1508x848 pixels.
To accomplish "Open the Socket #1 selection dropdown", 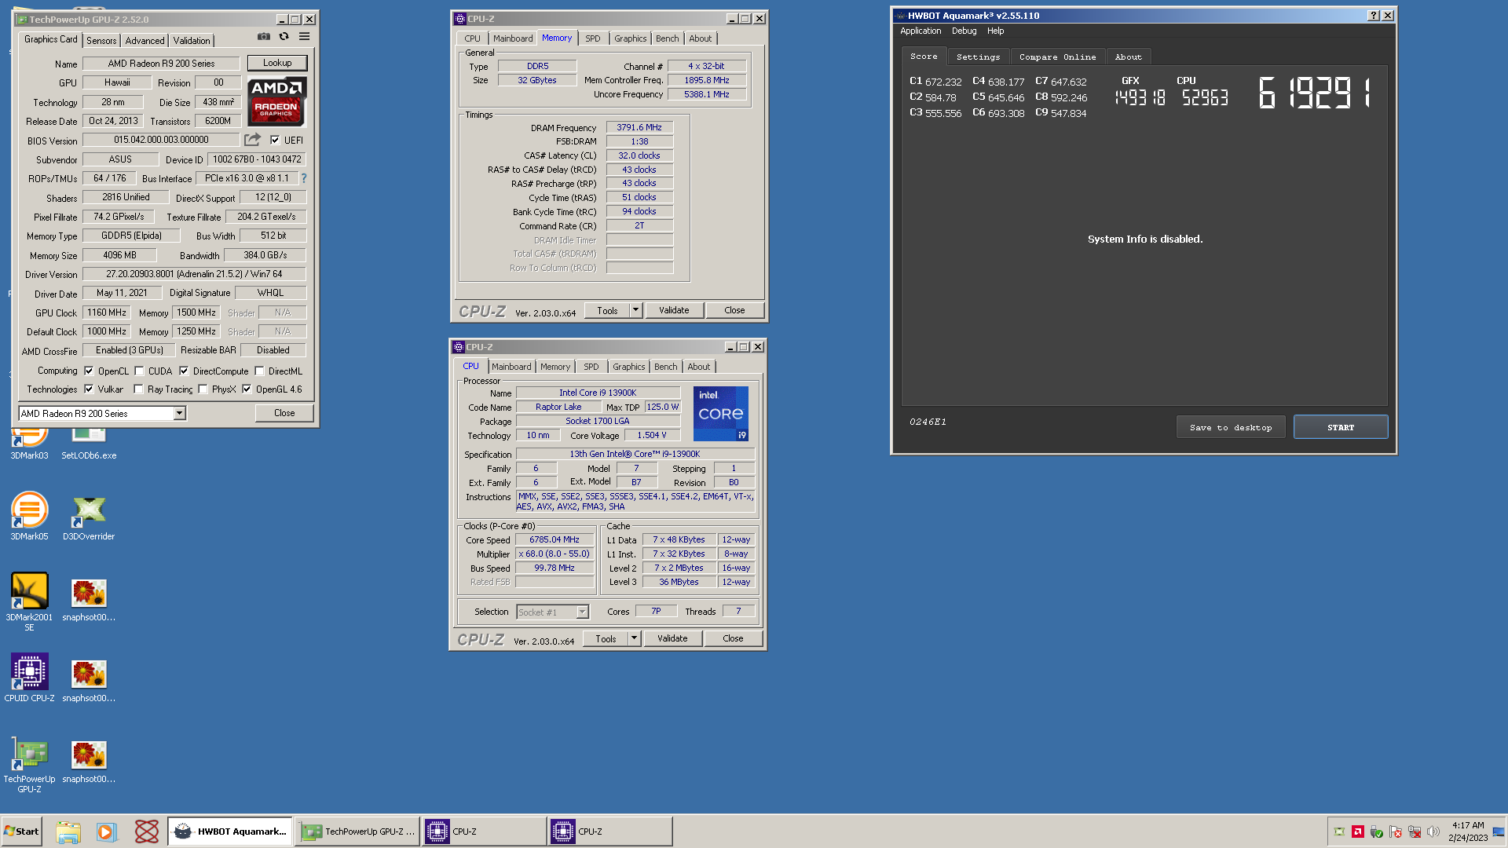I will click(x=552, y=612).
